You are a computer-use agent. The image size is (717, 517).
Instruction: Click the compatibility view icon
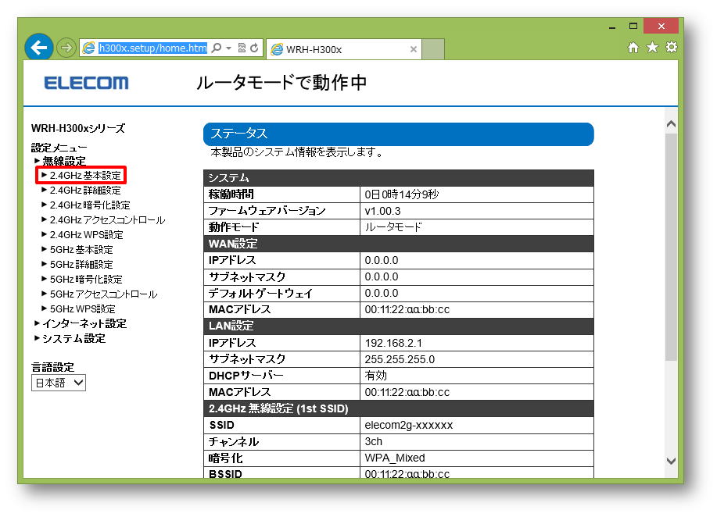pos(242,48)
